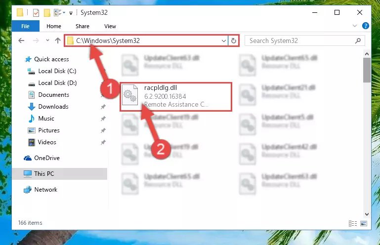Viewport: 380px width, 245px height.
Task: Click the racpldlg.dll file name
Action: coord(161,88)
